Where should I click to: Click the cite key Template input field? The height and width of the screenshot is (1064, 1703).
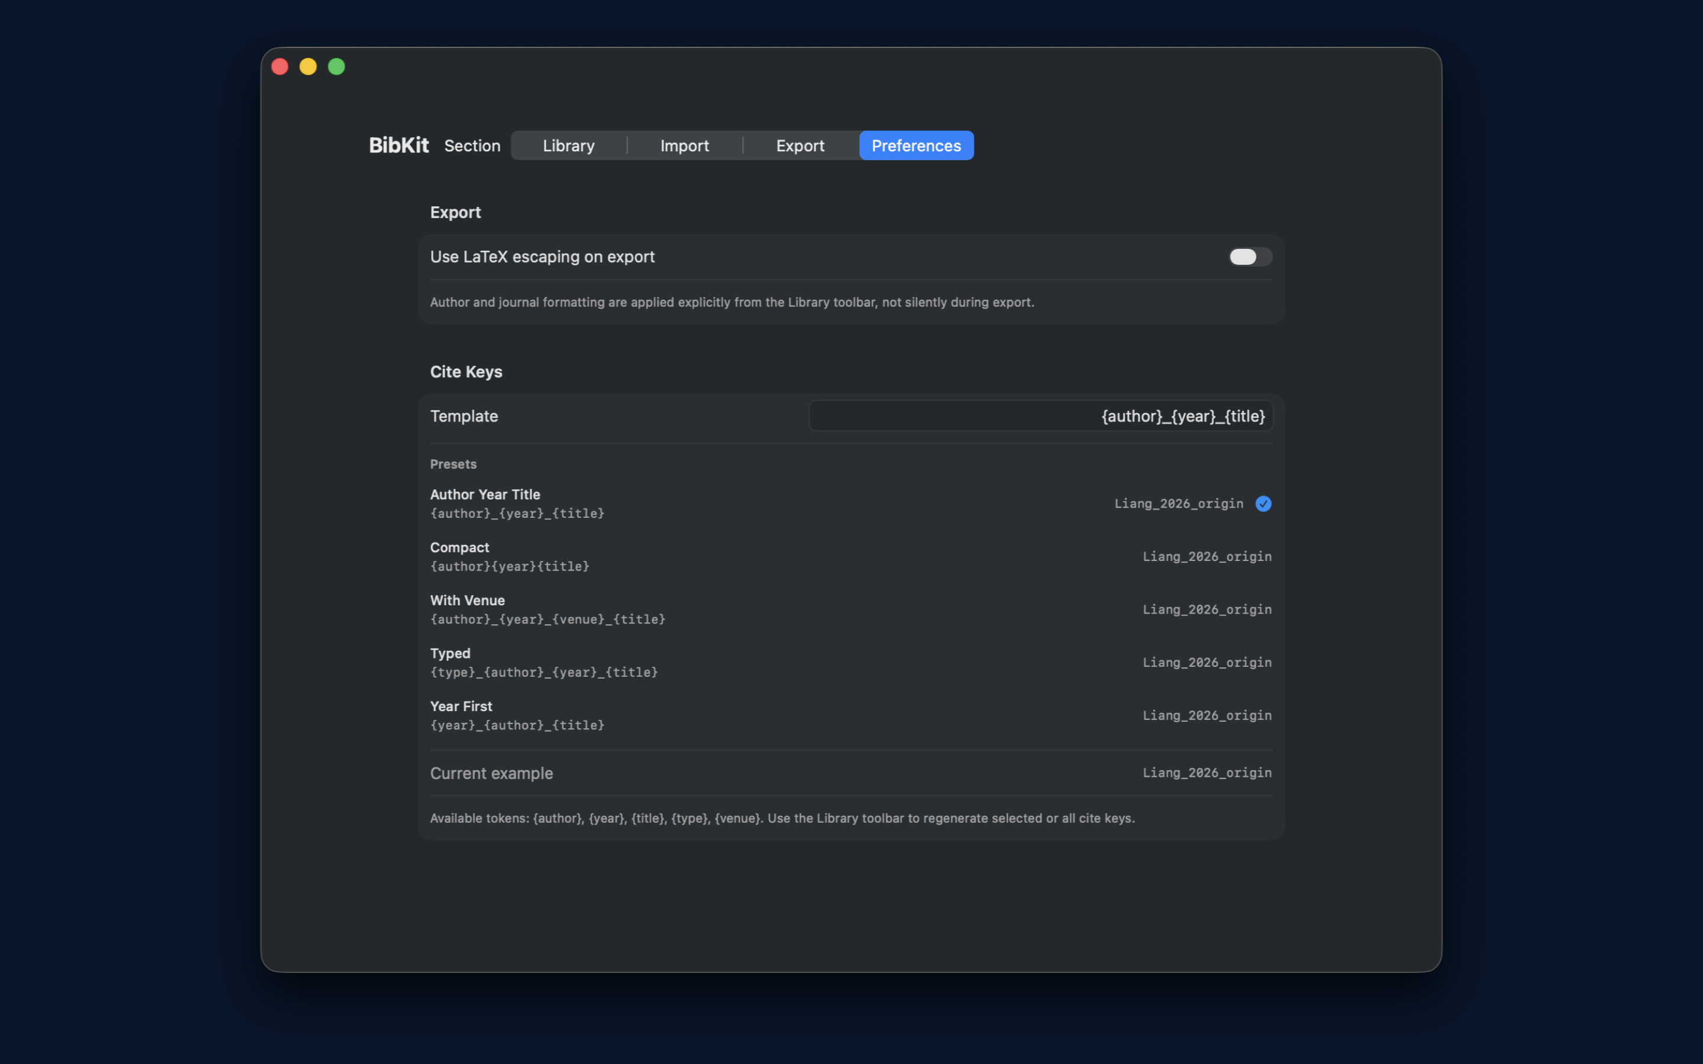[1041, 416]
